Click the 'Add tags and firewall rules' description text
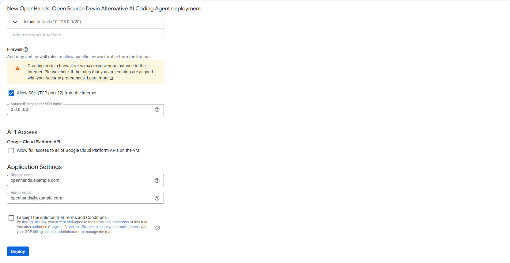 point(79,57)
